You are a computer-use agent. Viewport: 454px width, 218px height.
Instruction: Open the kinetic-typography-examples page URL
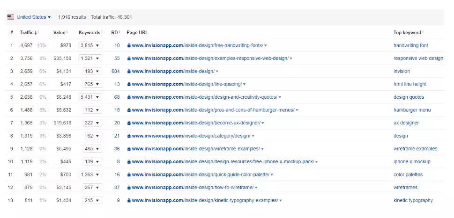[x=205, y=200]
